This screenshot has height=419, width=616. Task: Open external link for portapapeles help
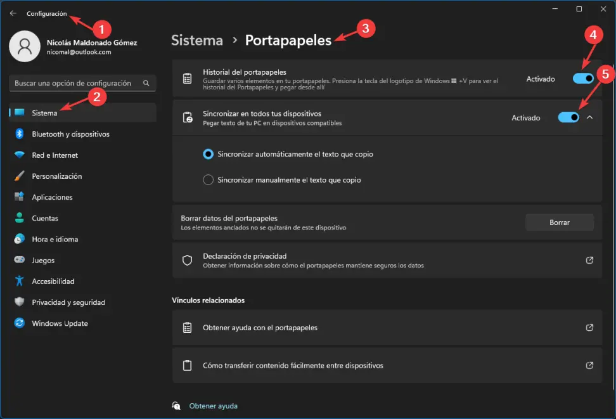[x=589, y=328]
